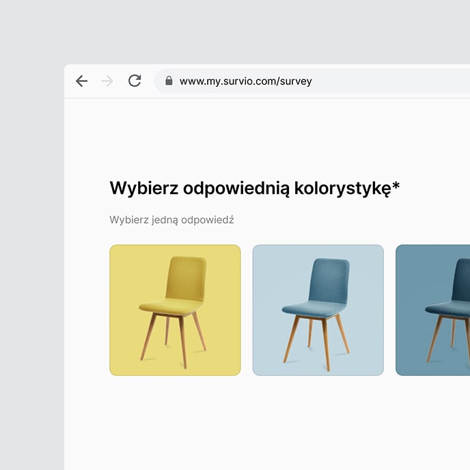View site info via padlock icon
Screen dimensions: 470x470
[169, 81]
